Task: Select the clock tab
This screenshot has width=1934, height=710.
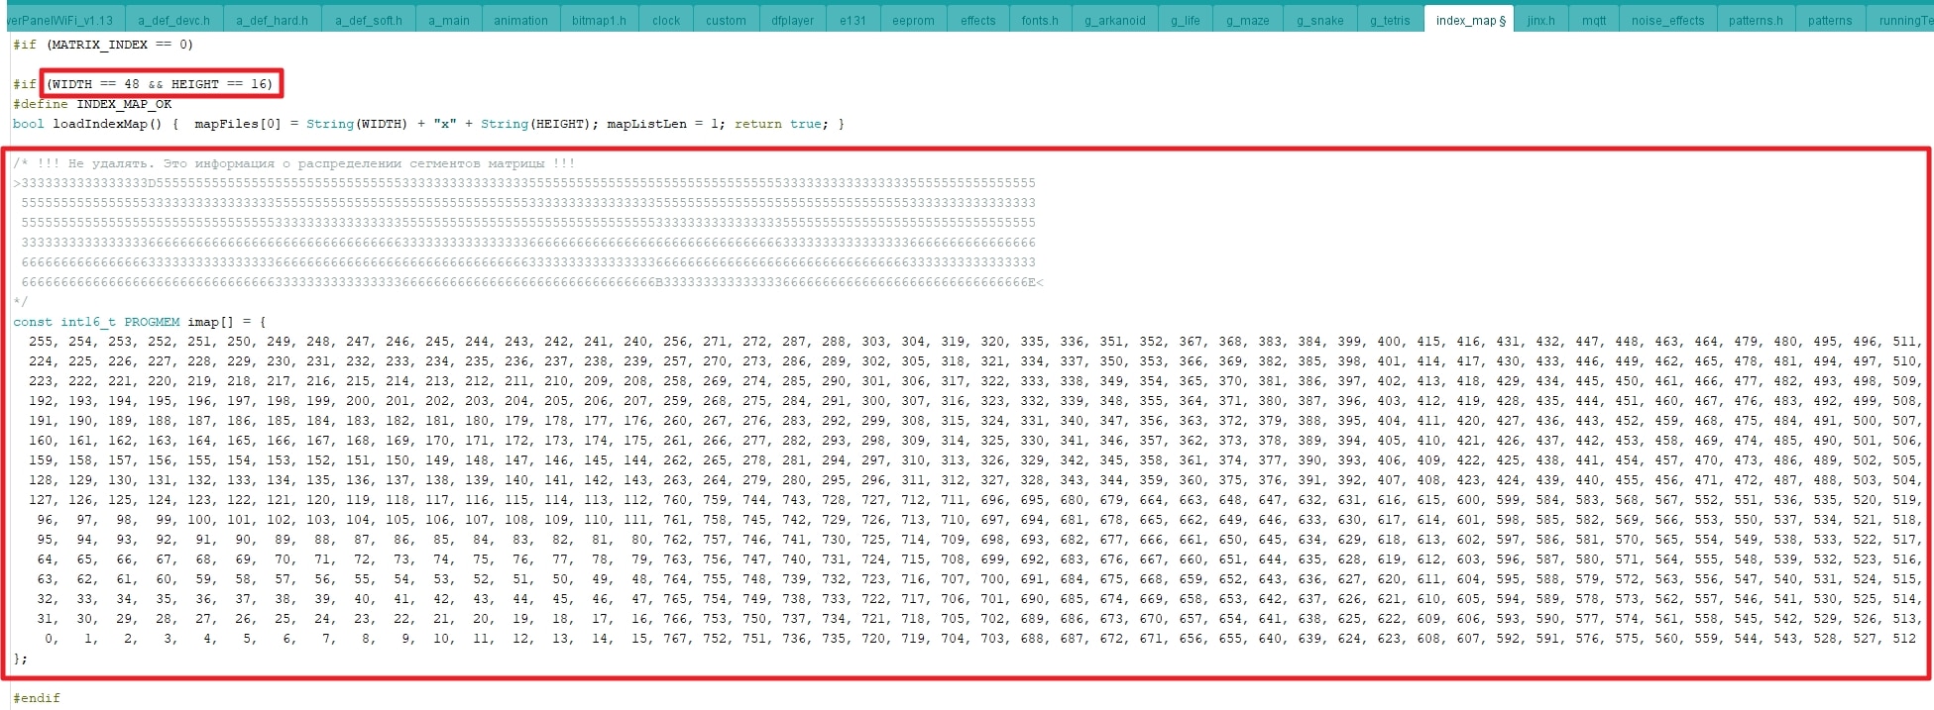Action: point(666,20)
